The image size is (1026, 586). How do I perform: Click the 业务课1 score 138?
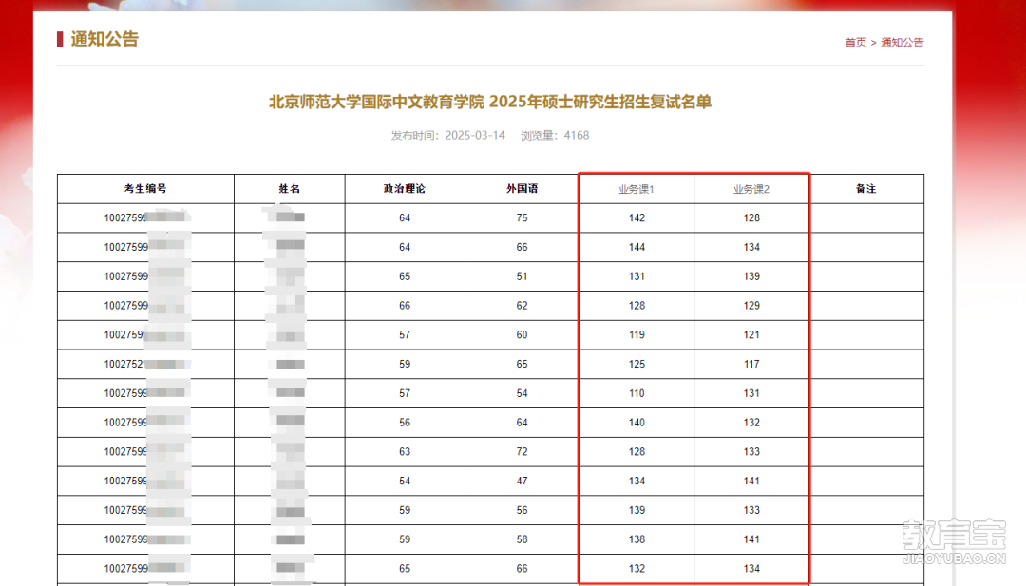tap(636, 539)
